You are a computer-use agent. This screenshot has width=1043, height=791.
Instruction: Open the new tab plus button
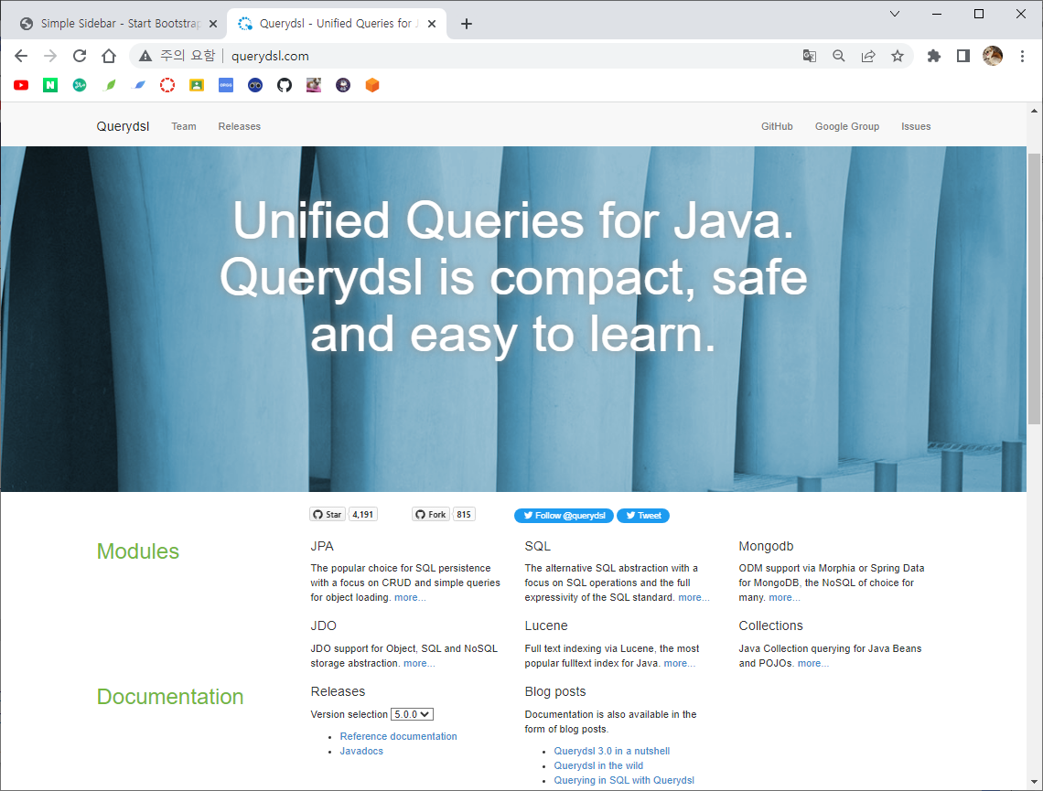pyautogui.click(x=467, y=24)
